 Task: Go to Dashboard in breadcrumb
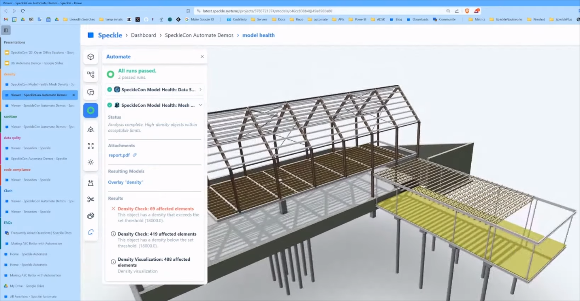[143, 35]
